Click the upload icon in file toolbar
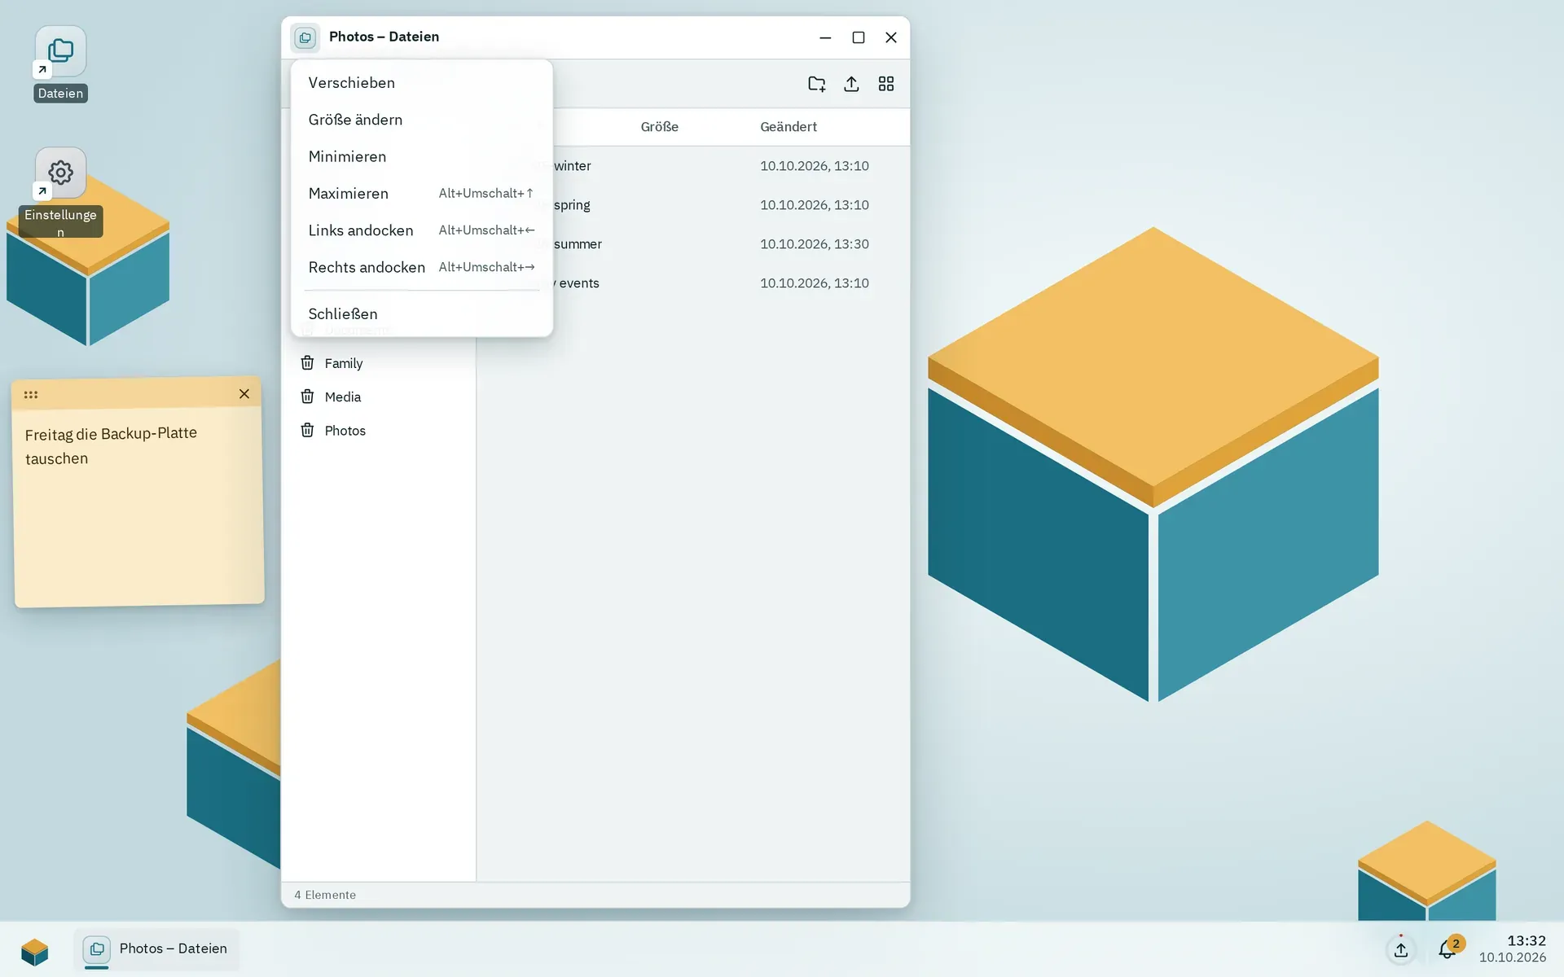Screen dimensions: 1564x977 [x=851, y=84]
